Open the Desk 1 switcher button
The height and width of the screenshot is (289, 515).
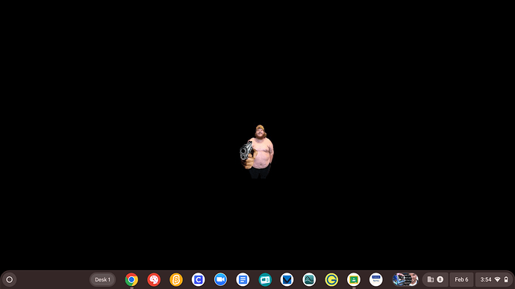point(102,280)
